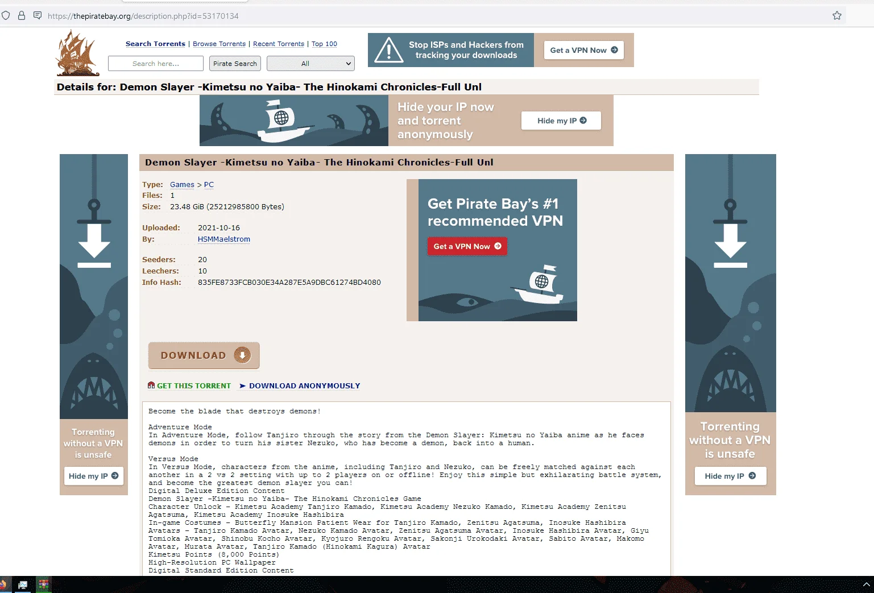Click the arrow icon beside DOWNLOAD ANONYMOUSLY
The width and height of the screenshot is (874, 593).
pos(243,386)
